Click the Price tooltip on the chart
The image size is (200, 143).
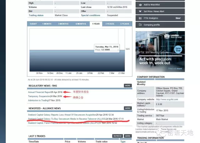(107, 48)
